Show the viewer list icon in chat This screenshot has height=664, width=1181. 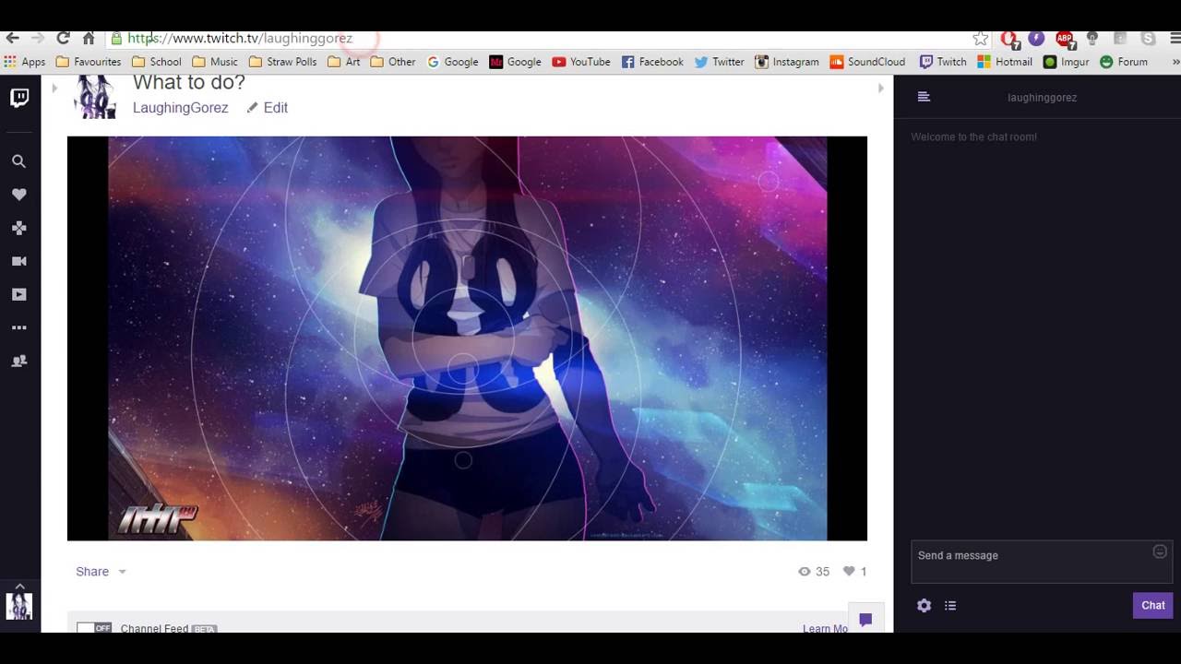coord(950,606)
